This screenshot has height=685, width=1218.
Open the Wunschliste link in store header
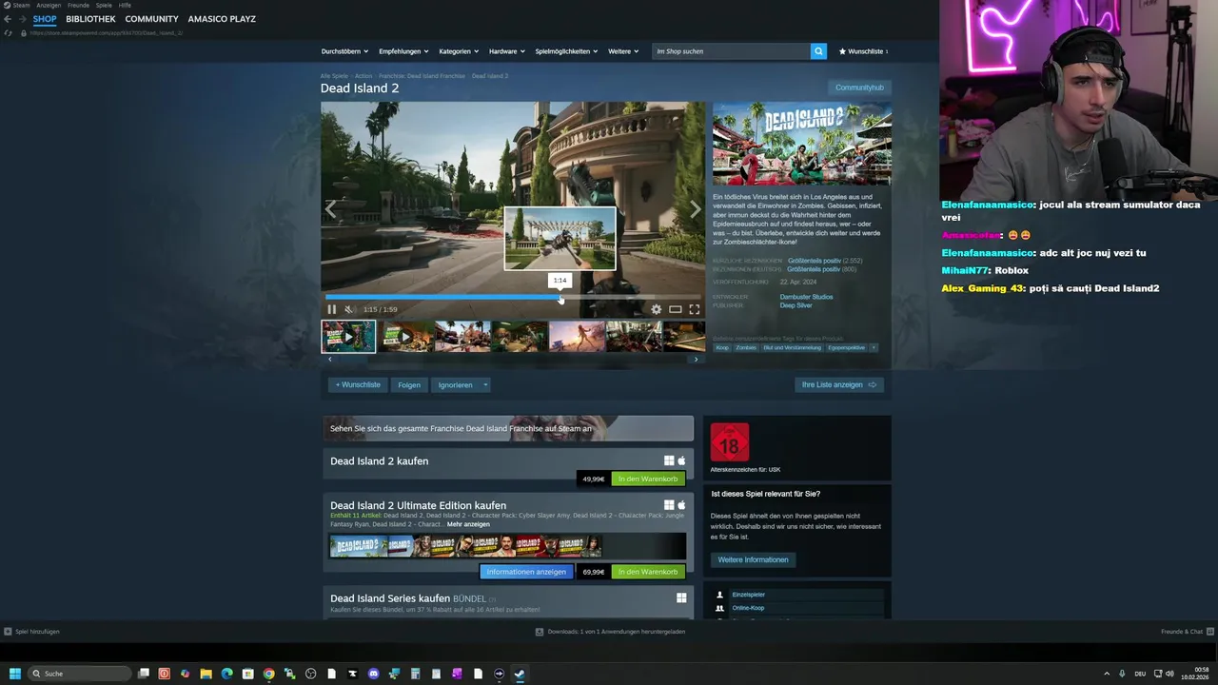863,51
